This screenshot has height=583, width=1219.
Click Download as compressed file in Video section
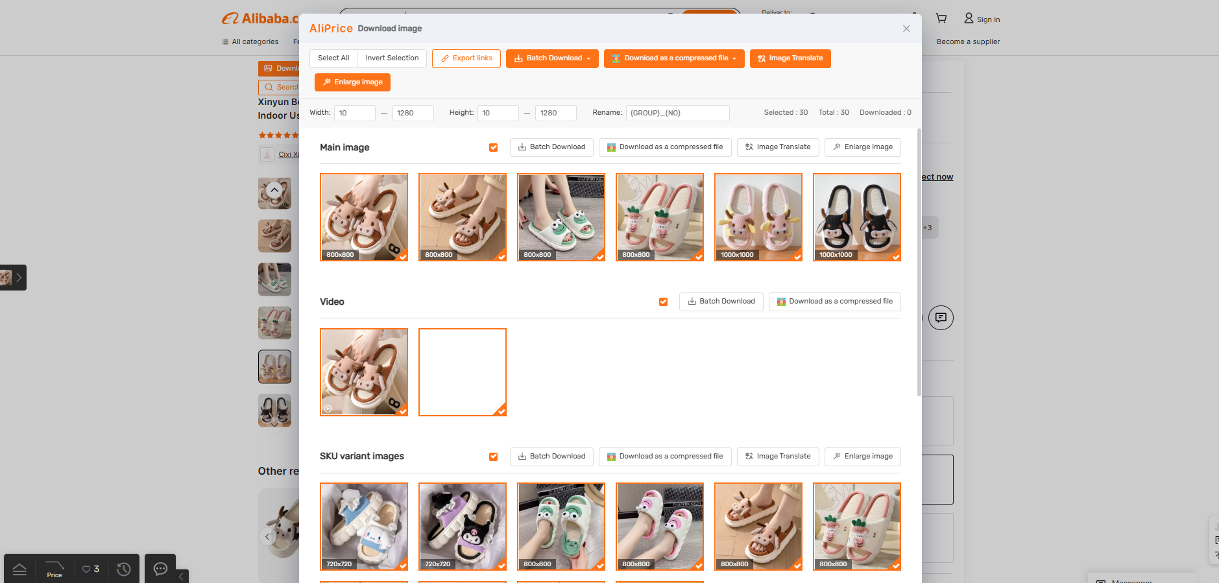[835, 302]
